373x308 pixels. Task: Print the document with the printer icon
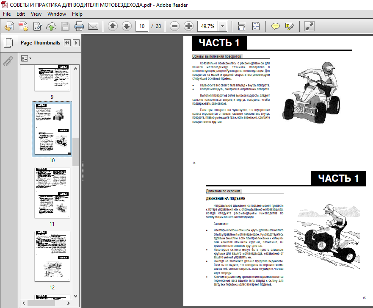pos(79,26)
